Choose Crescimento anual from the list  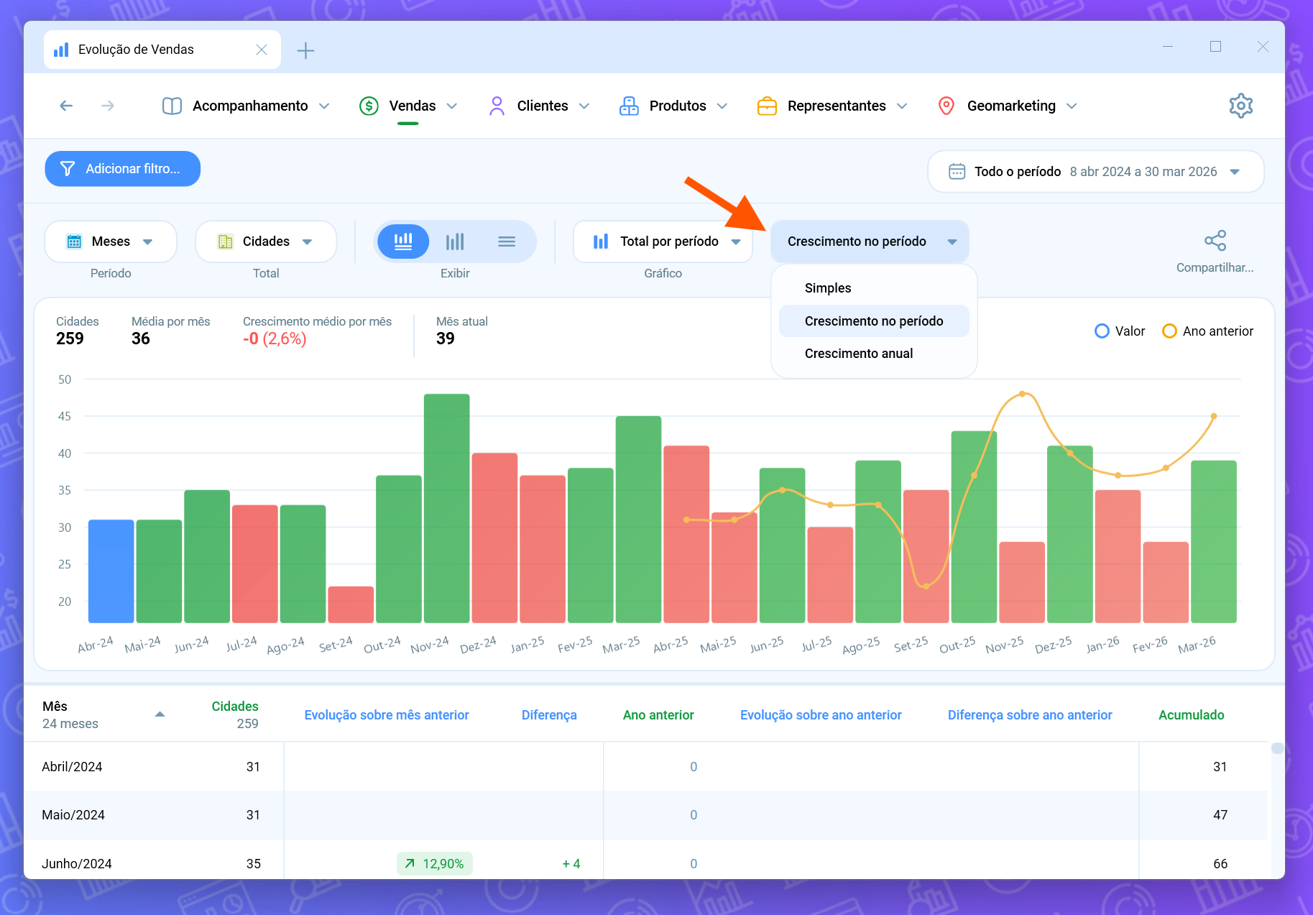click(858, 354)
